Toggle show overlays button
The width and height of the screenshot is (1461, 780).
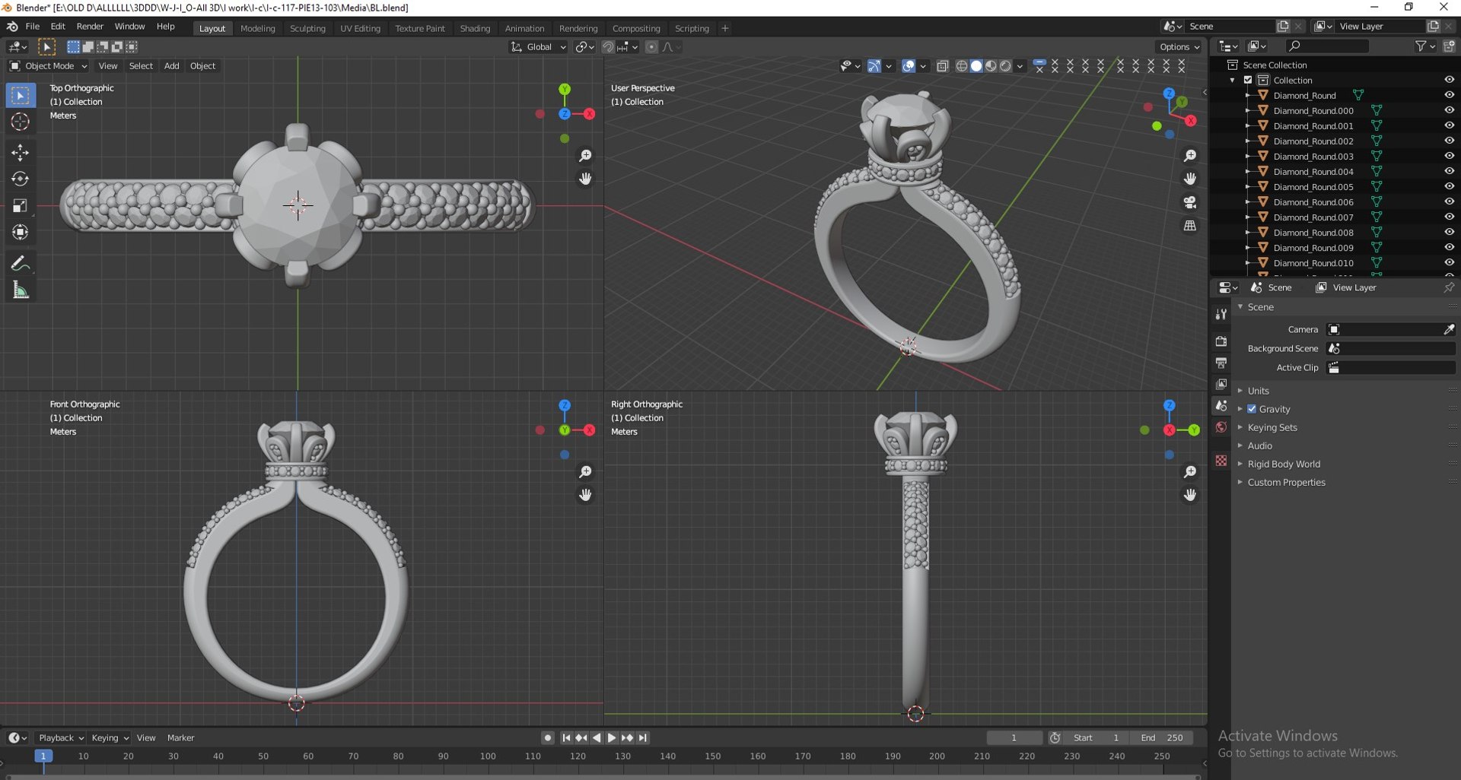[909, 66]
